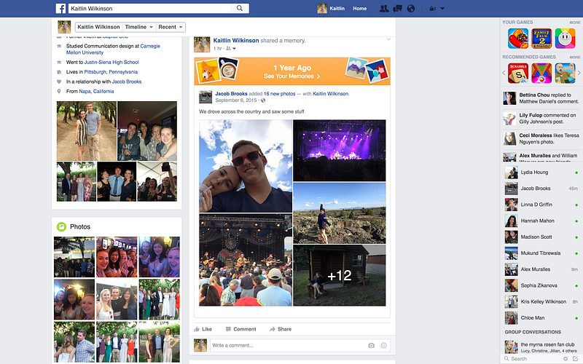Open Ceci Moraless ticker story

(541, 138)
